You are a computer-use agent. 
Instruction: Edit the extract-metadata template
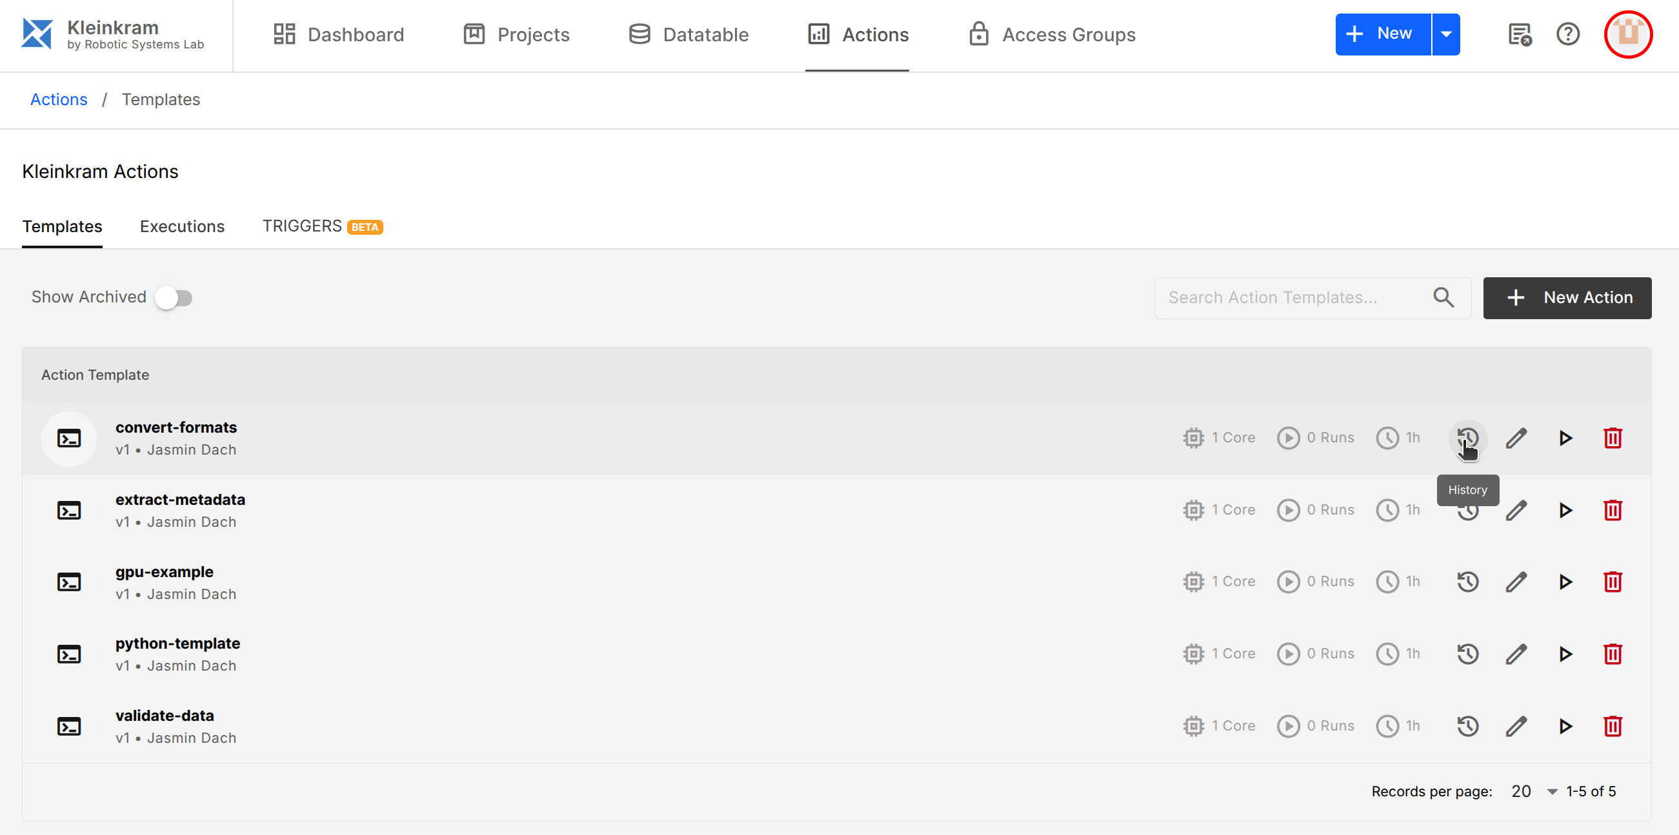1516,510
